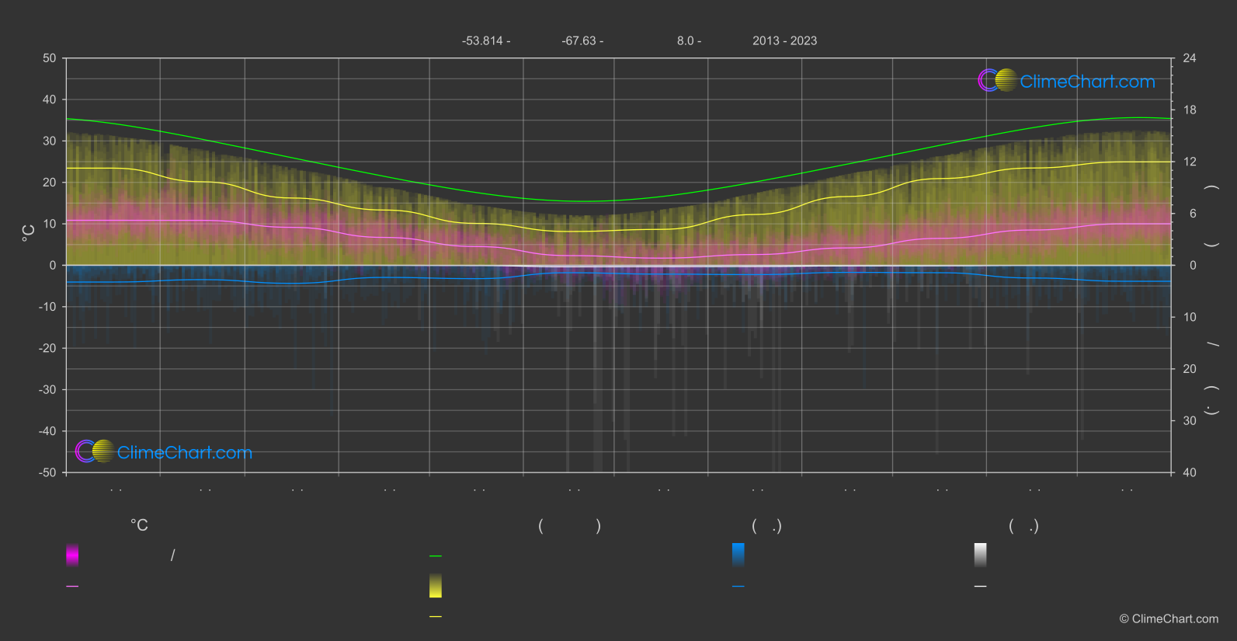
Task: Open the ClimeChart.com text link top right
Action: 1087,82
